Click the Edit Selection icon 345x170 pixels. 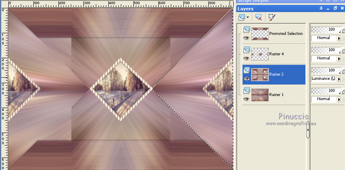point(272,17)
